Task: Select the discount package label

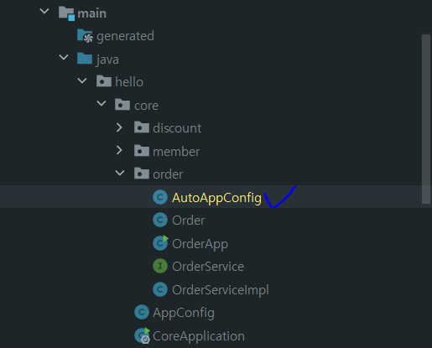Action: point(177,128)
